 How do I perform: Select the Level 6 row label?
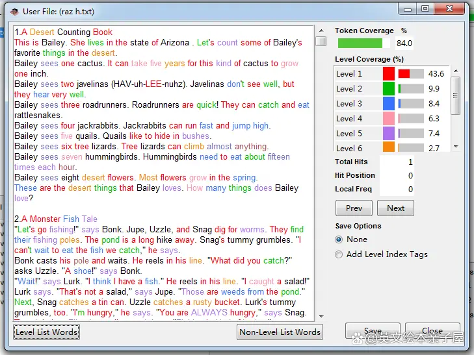(349, 148)
